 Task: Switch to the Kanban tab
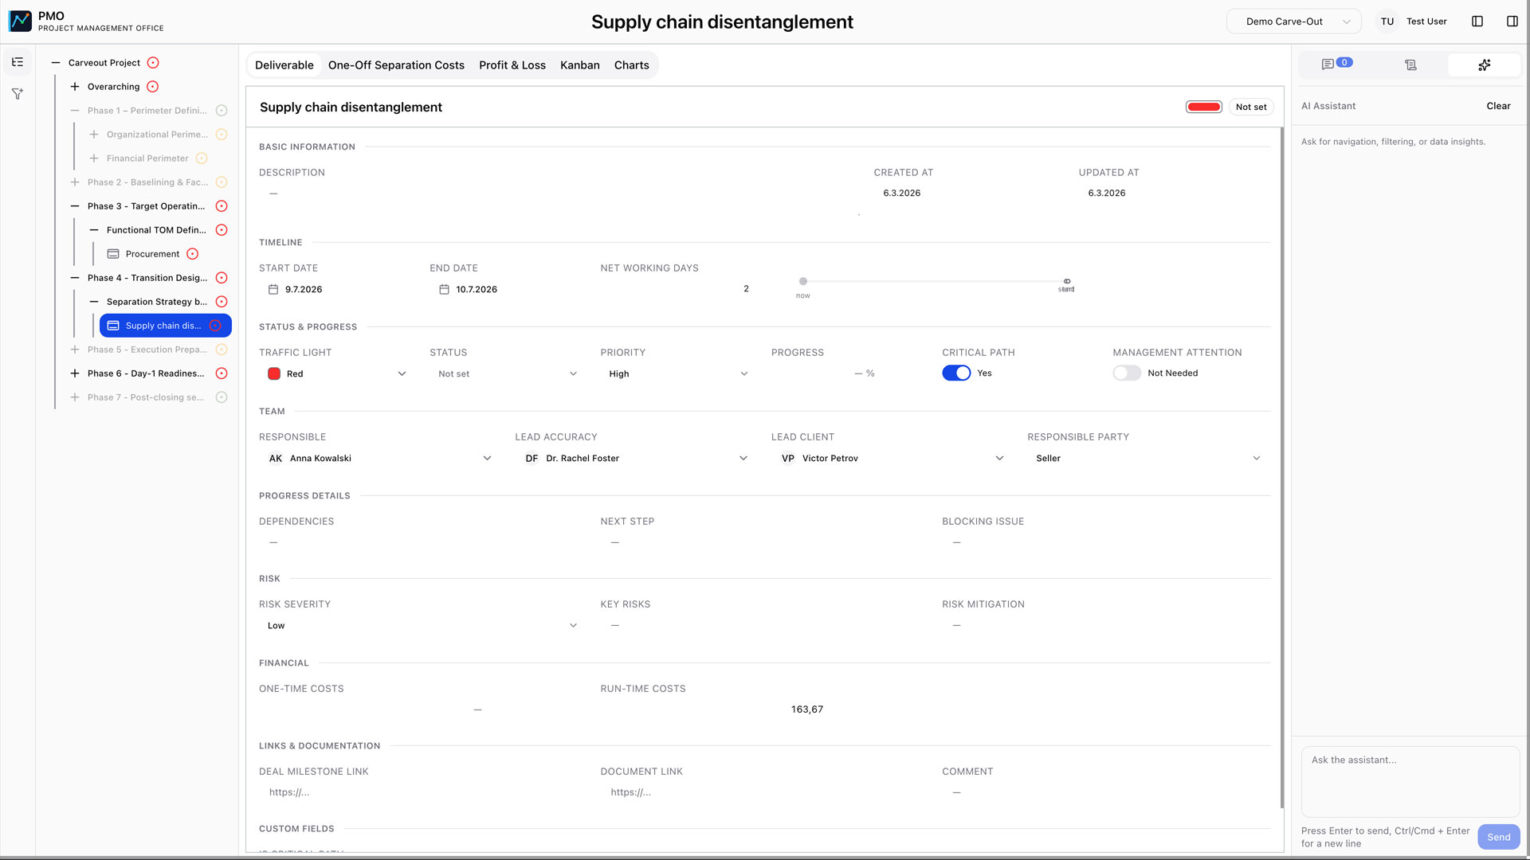pos(579,64)
